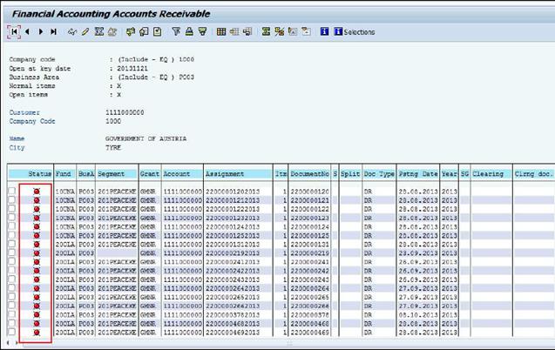Sort the list in ascending order

[x=188, y=32]
